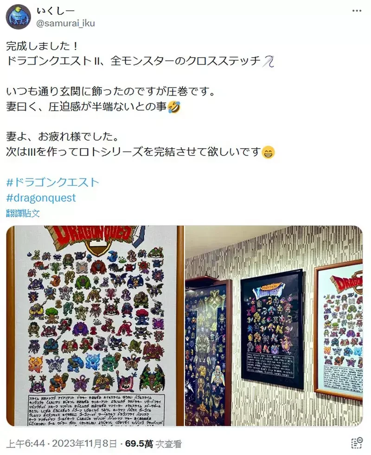Open the 上午6:44 · 2023年11月8日 timestamp
The height and width of the screenshot is (455, 371).
[x=61, y=443]
